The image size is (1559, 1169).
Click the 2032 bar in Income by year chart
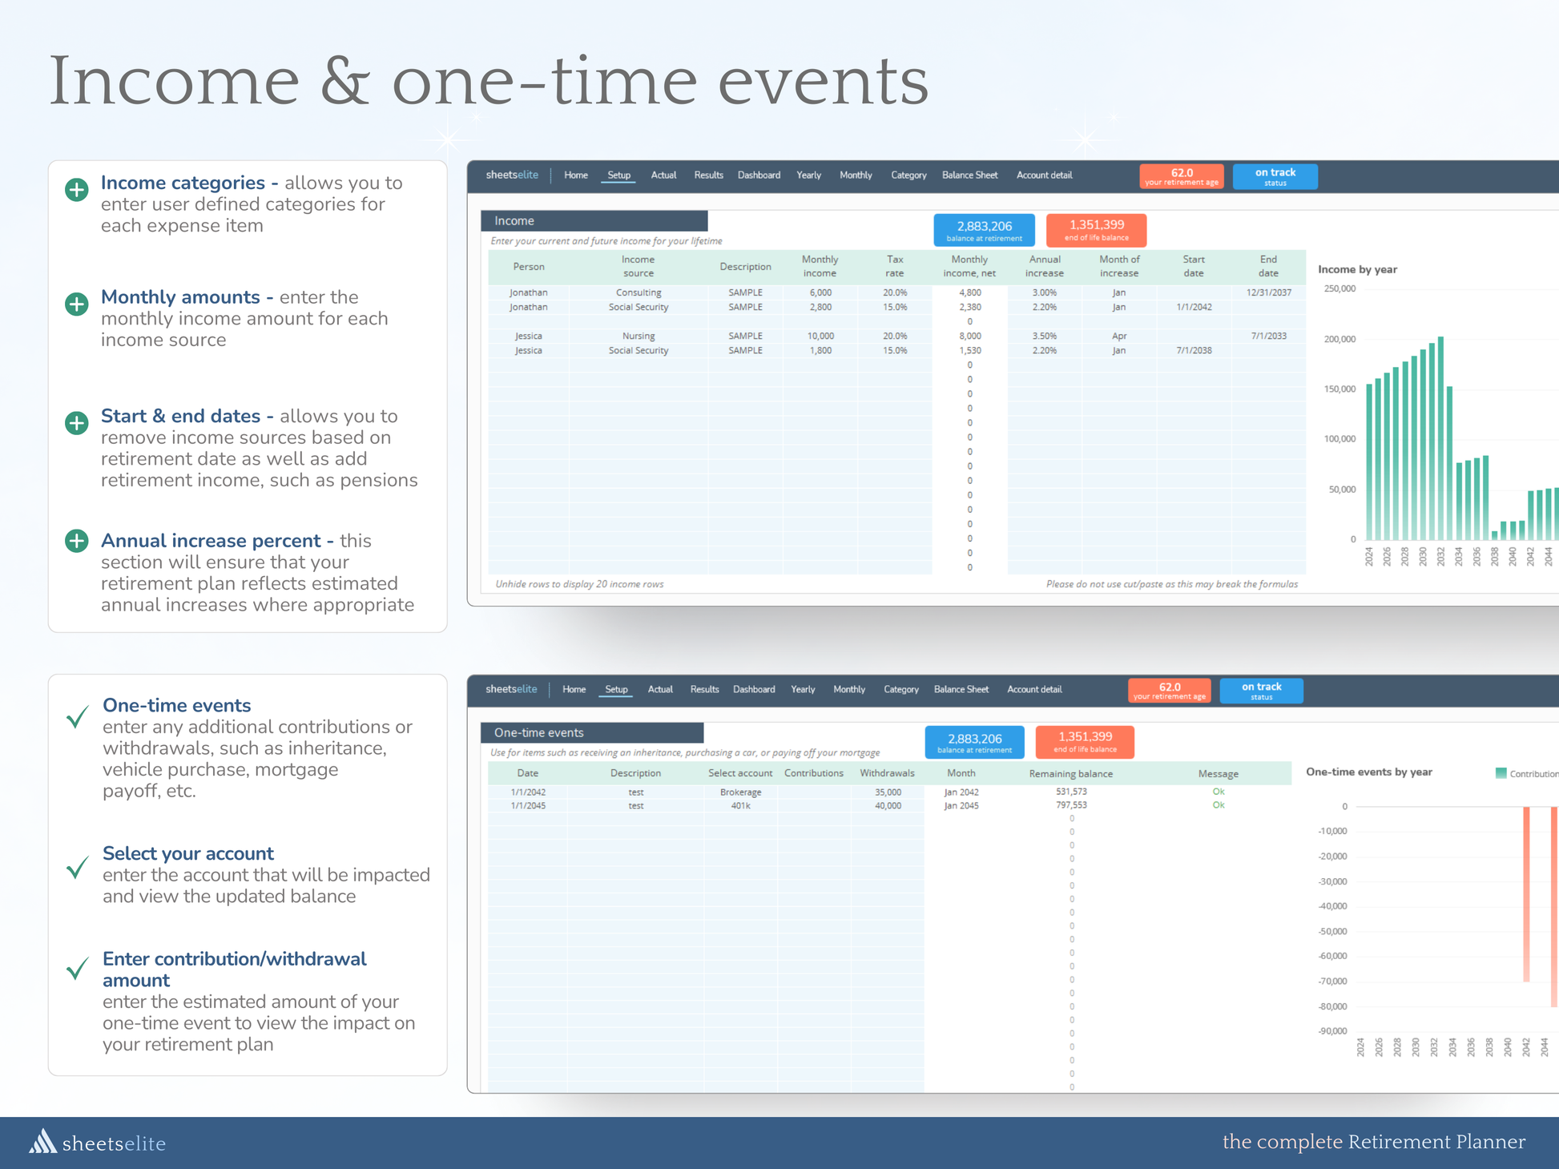1440,437
